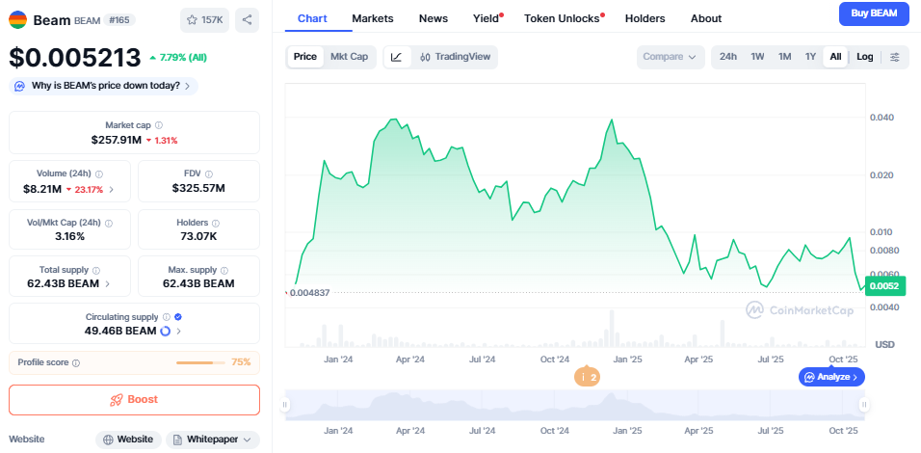Click the $257.91M market cap value

coord(117,141)
